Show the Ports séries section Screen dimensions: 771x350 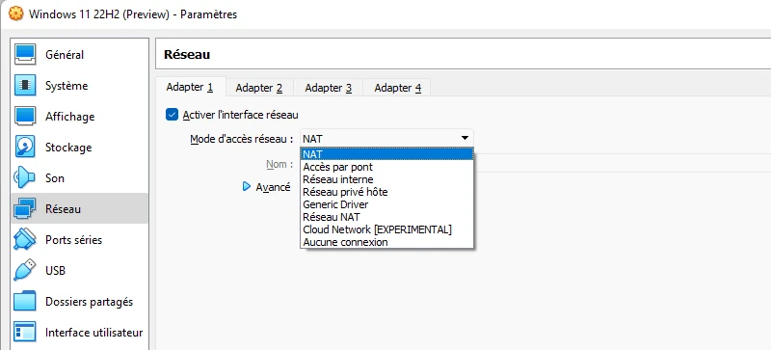[x=74, y=240]
